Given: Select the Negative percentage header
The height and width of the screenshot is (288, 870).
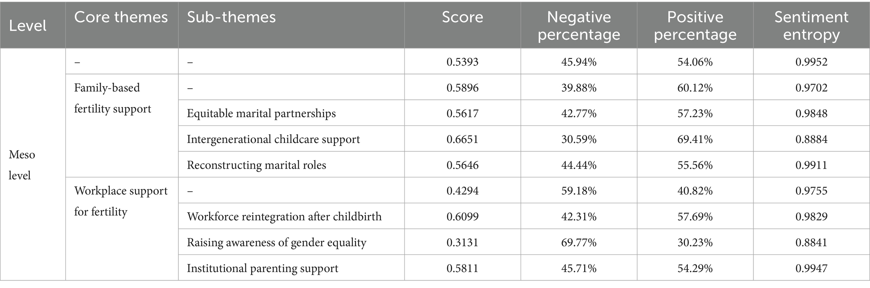Looking at the screenshot, I should pos(579,26).
